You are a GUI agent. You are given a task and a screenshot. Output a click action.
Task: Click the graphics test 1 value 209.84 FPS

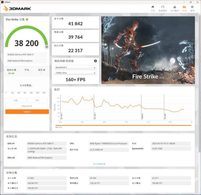pos(46,183)
